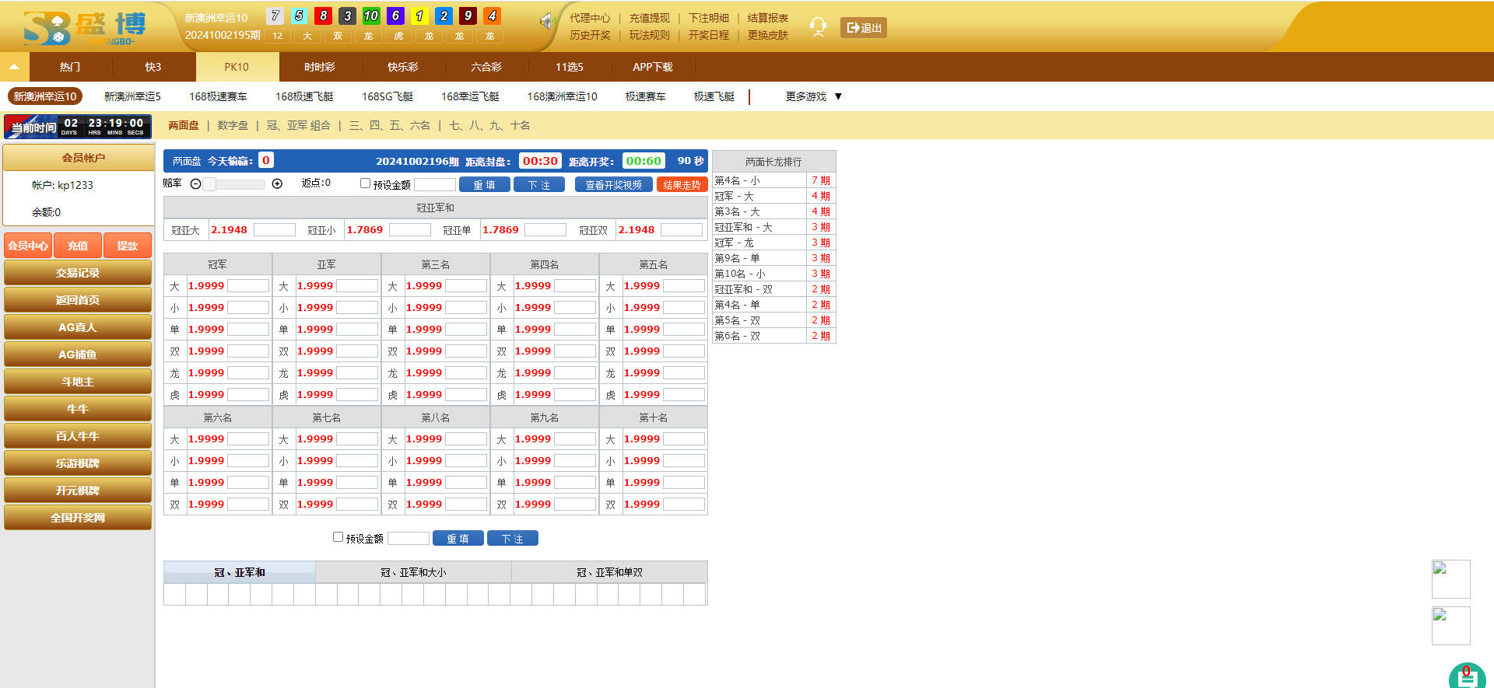Image resolution: width=1494 pixels, height=688 pixels.
Task: Tick the bottom 预设金额 checkbox
Action: 338,537
